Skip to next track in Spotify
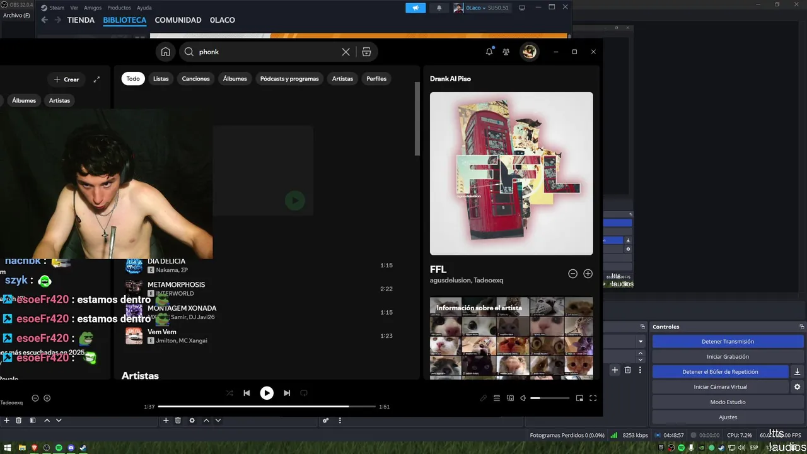The height and width of the screenshot is (454, 807). coord(287,393)
